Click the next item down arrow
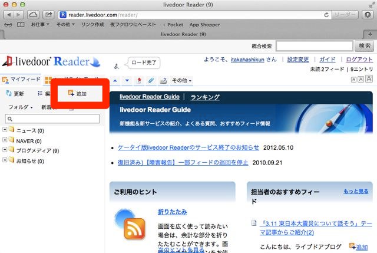 [x=127, y=81]
